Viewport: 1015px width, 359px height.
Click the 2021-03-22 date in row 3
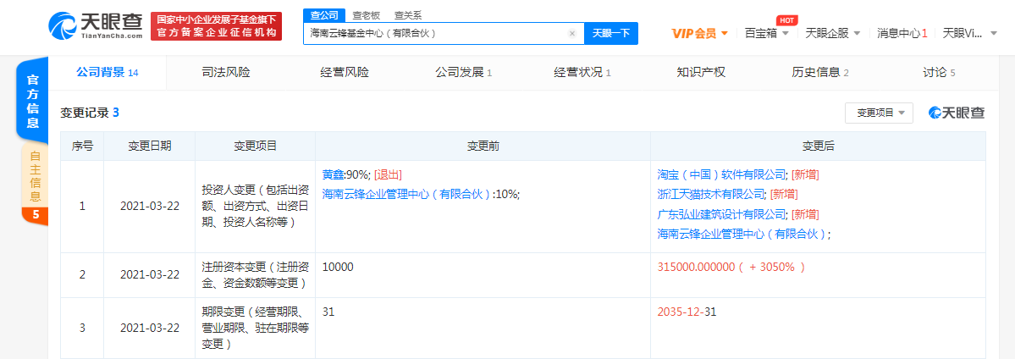[x=150, y=328]
